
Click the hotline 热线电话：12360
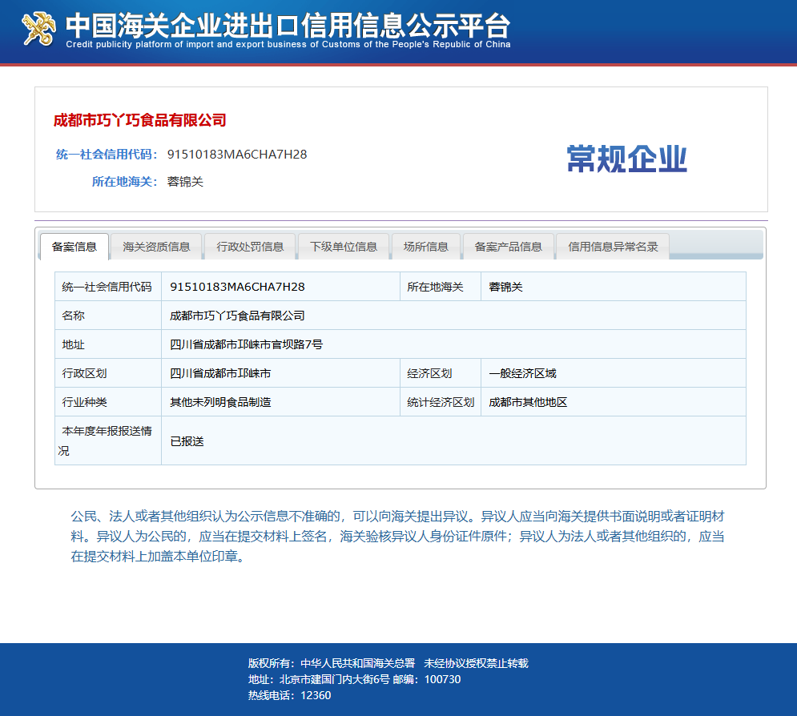pos(289,696)
